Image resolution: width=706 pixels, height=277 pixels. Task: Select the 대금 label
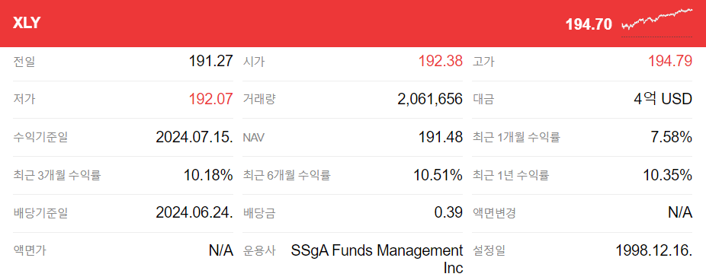coord(483,99)
